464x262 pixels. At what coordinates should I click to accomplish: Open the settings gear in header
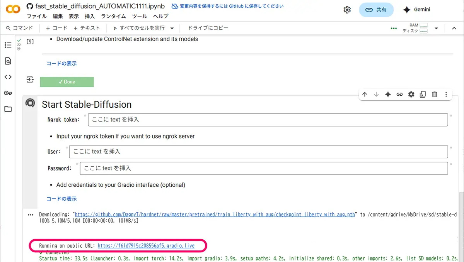pyautogui.click(x=347, y=10)
